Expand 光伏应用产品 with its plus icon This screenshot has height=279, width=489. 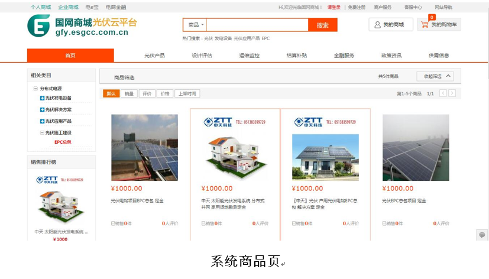pos(42,121)
